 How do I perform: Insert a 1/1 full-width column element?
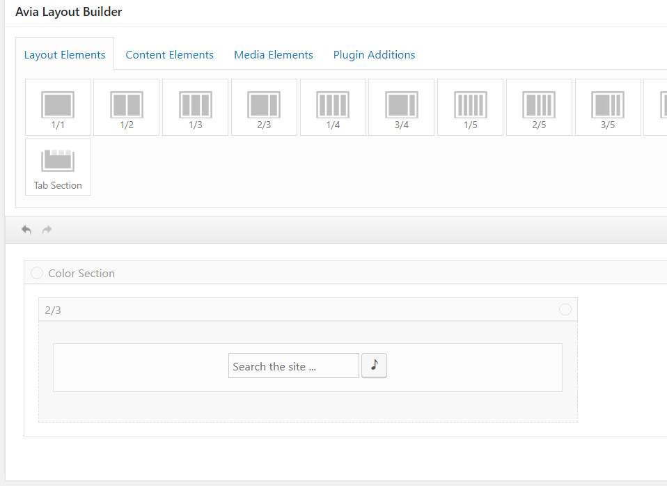58,107
